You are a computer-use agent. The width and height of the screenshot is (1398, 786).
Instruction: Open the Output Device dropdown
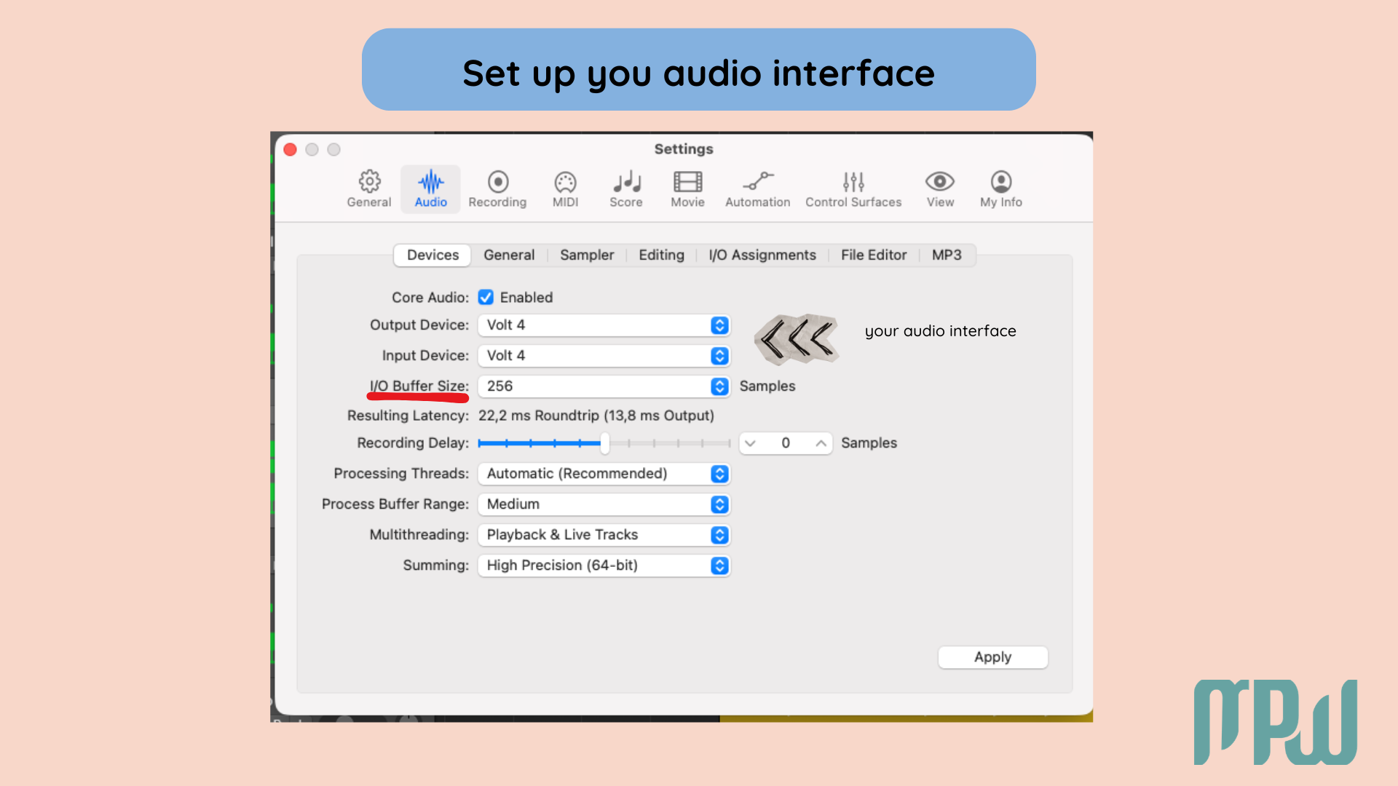click(x=719, y=325)
